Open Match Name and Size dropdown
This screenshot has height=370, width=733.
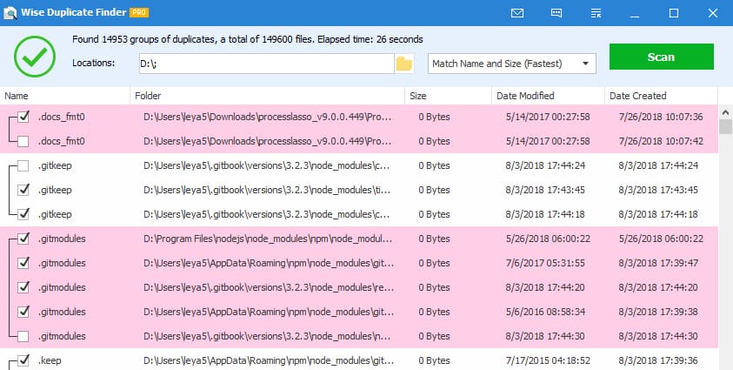click(512, 64)
